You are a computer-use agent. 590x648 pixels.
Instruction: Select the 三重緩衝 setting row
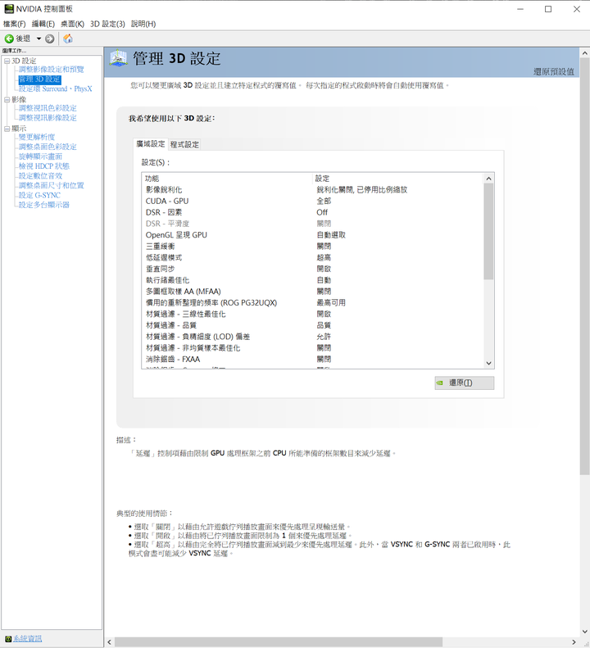pyautogui.click(x=312, y=247)
